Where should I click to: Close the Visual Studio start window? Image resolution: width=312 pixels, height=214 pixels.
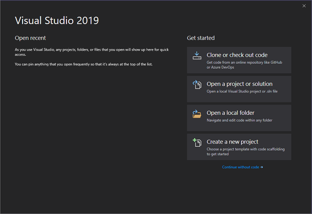coord(304,6)
